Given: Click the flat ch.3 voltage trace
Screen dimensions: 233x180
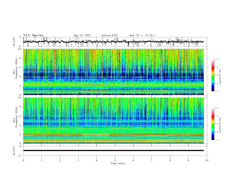Looking at the screenshot, I should (x=113, y=151).
